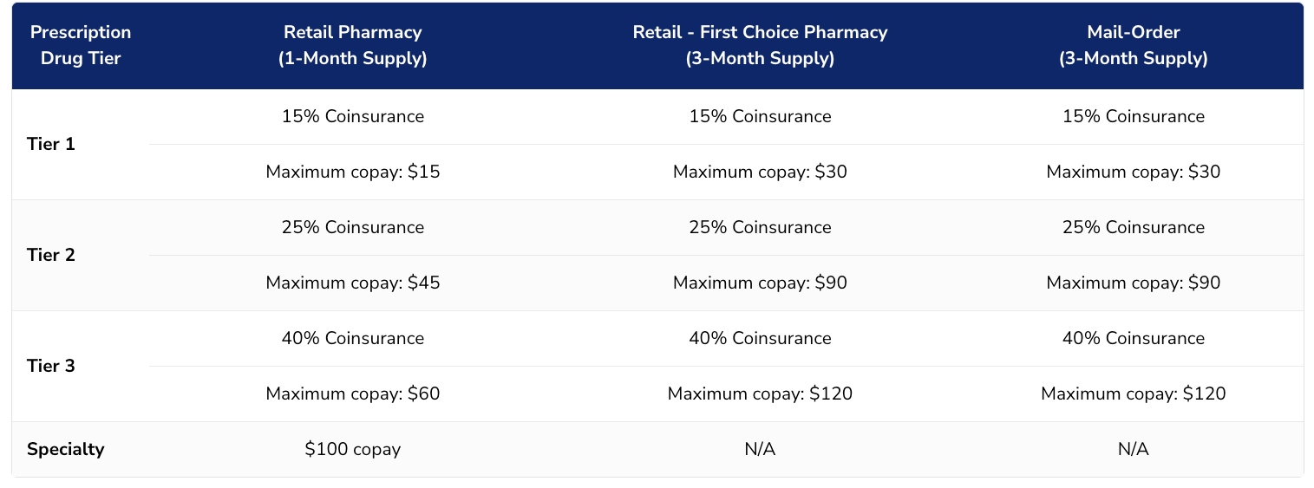Screen dimensions: 1314x488
Task: Select the Tier 3 row label
Action: (x=51, y=366)
